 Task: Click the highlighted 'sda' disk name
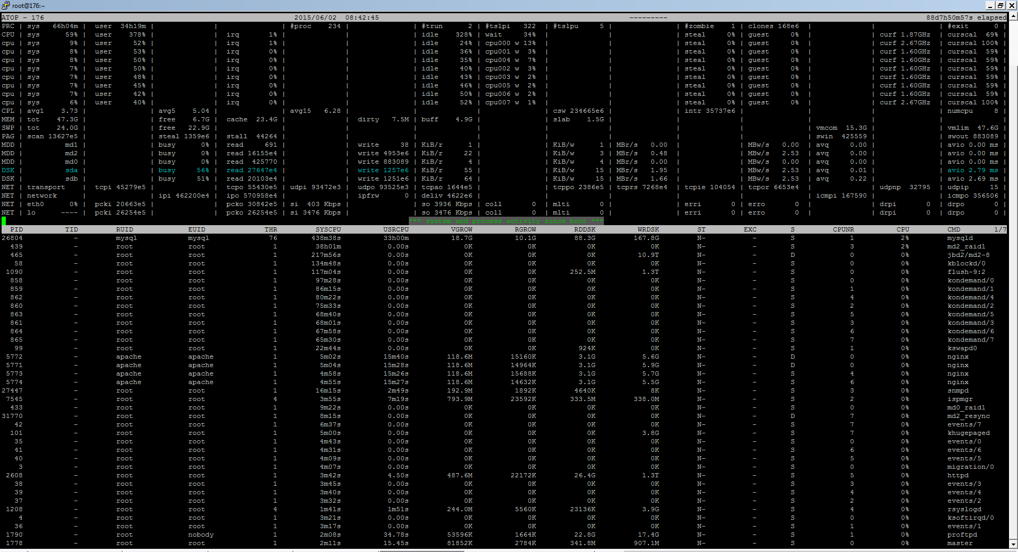tap(72, 170)
